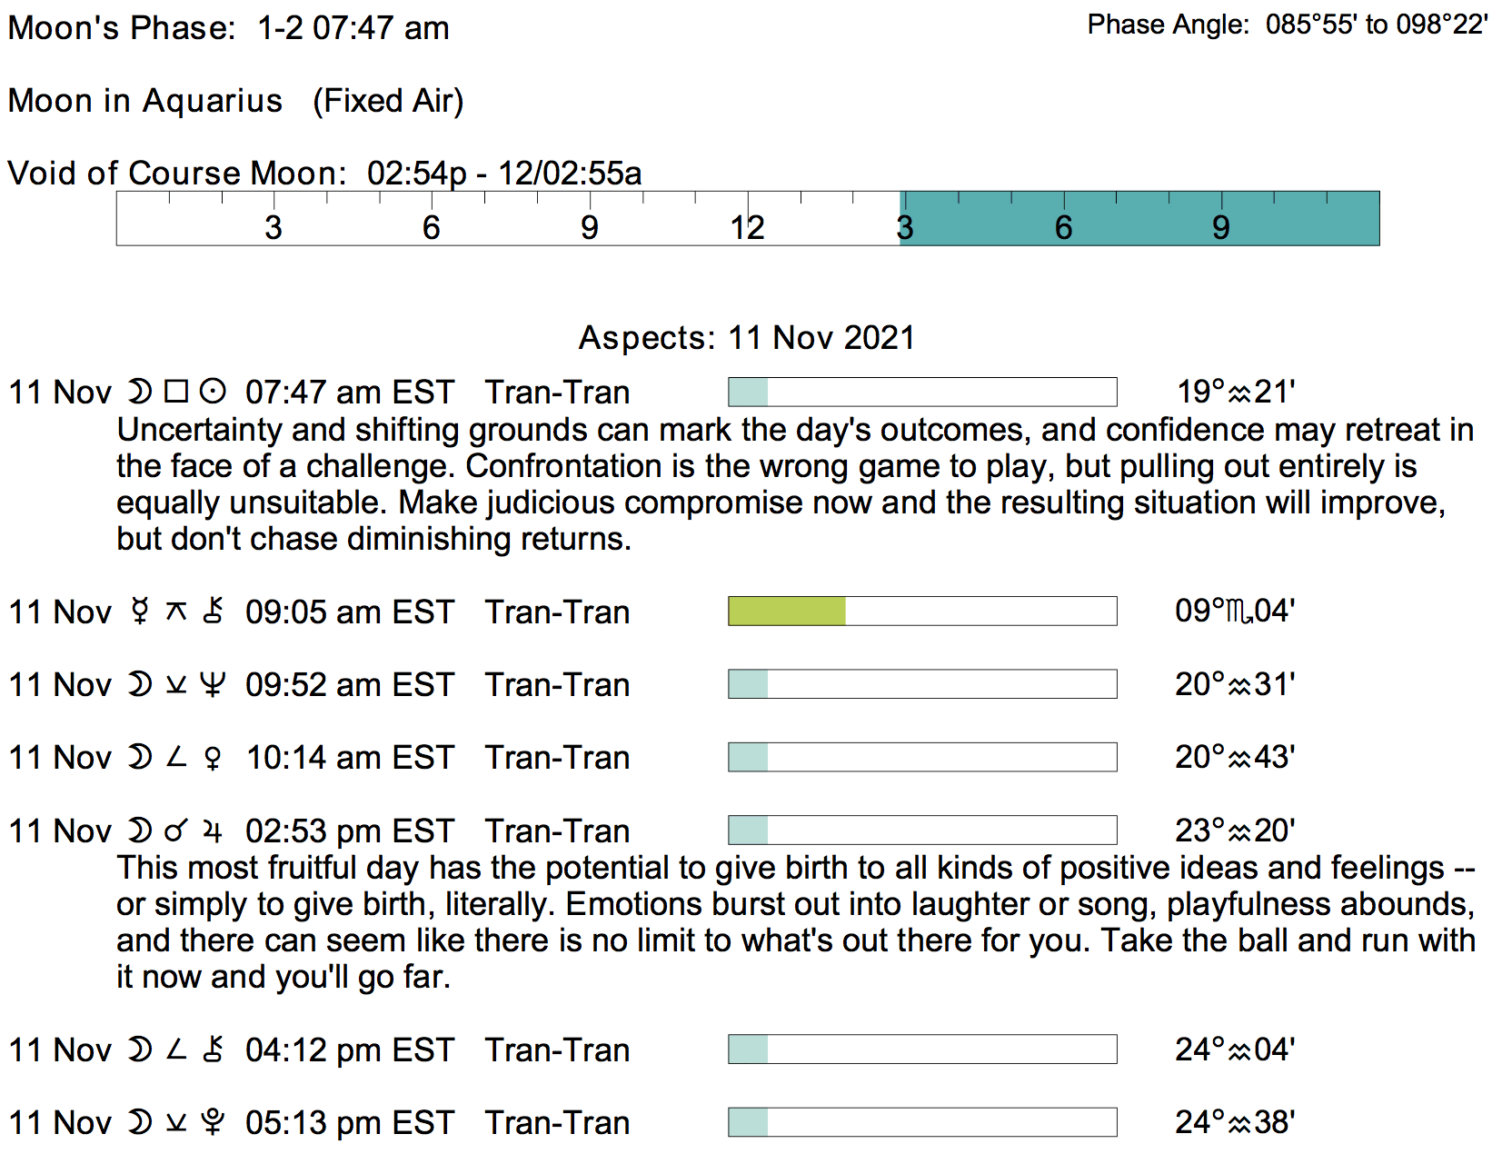Click the Chiron glyph in the 04:12 pm row

(214, 1050)
